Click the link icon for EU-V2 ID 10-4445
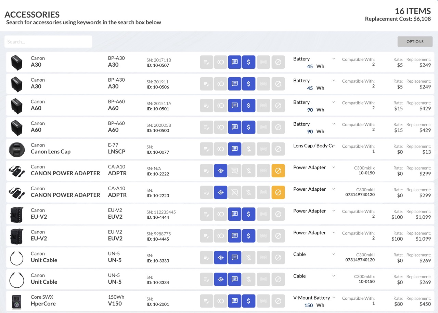 221,236
